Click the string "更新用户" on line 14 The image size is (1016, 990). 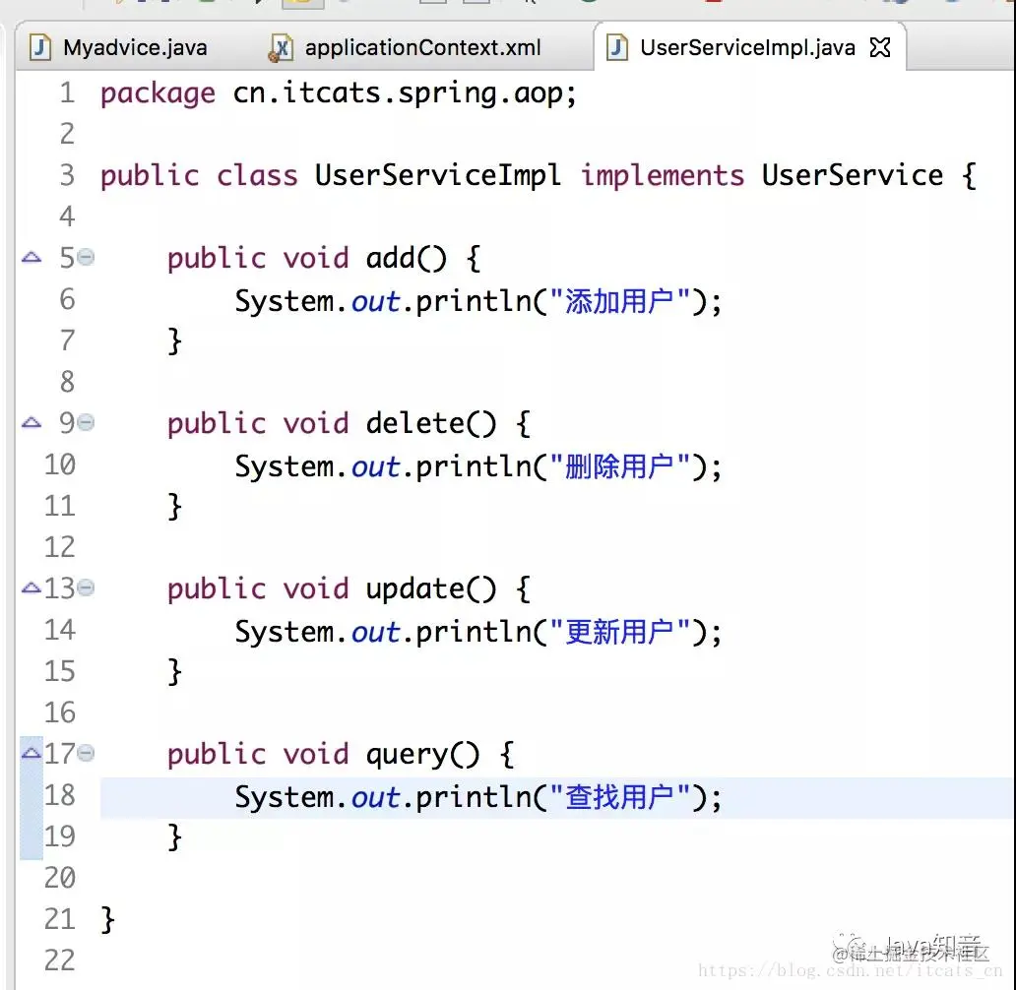tap(620, 632)
